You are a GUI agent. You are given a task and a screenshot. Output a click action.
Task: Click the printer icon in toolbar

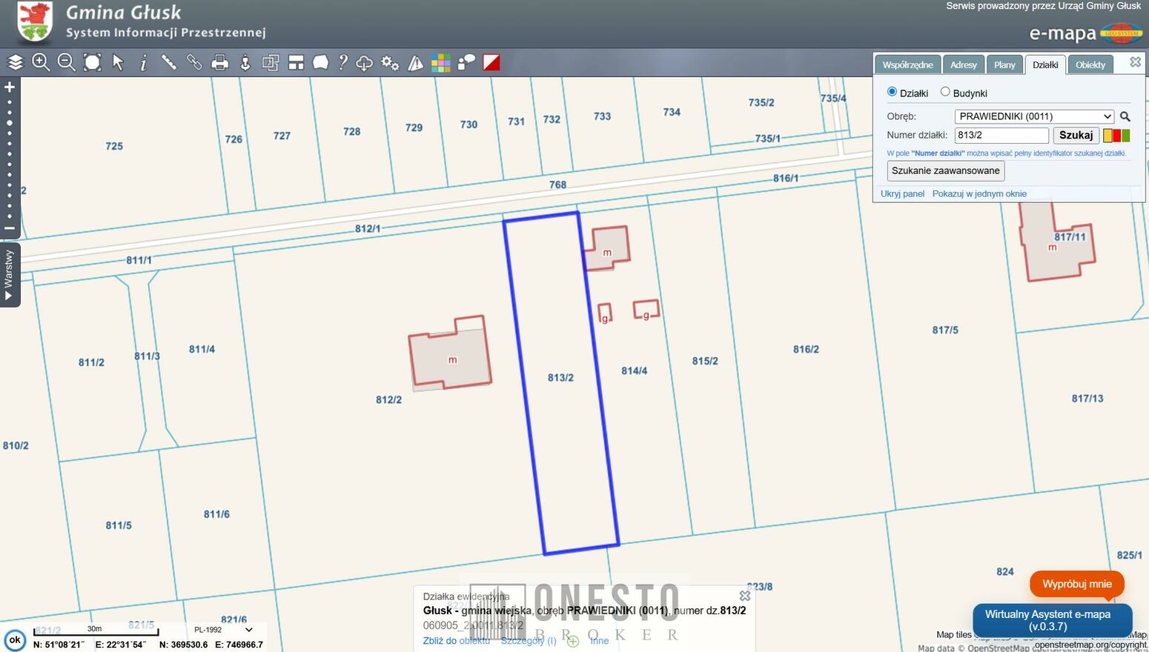click(219, 63)
